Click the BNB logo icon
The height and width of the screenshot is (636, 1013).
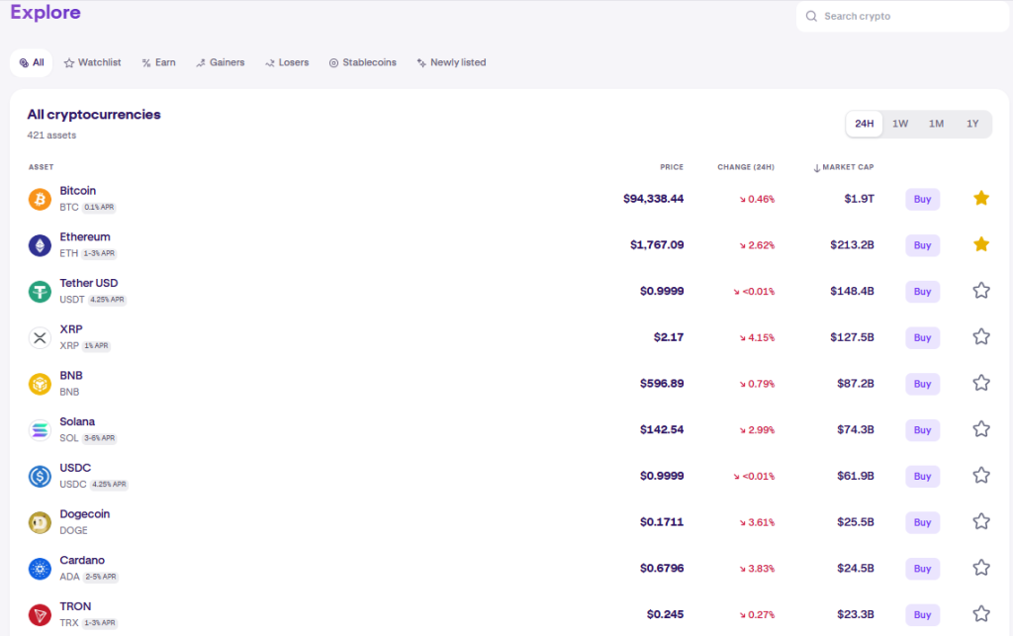pos(38,383)
